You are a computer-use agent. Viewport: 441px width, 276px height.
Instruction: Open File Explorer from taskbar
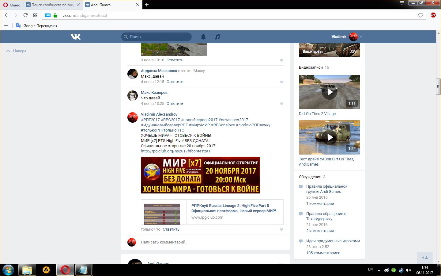[x=27, y=270]
